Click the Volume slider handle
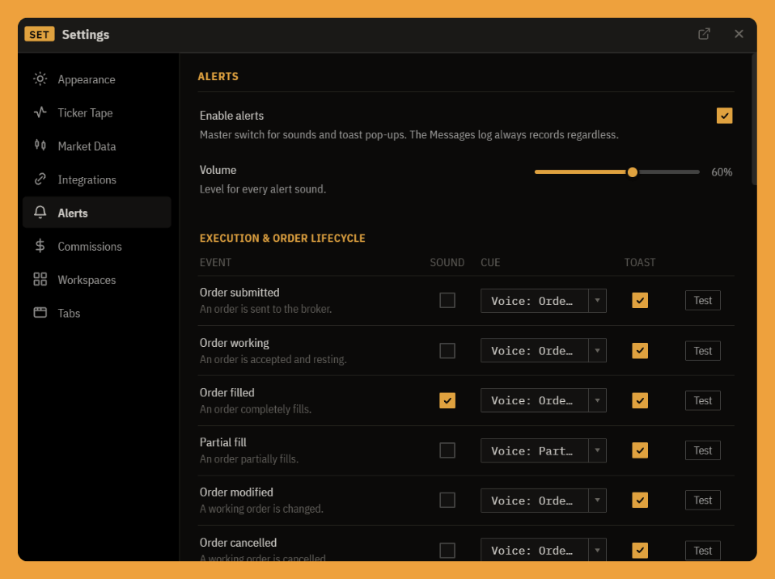The image size is (775, 579). (632, 172)
